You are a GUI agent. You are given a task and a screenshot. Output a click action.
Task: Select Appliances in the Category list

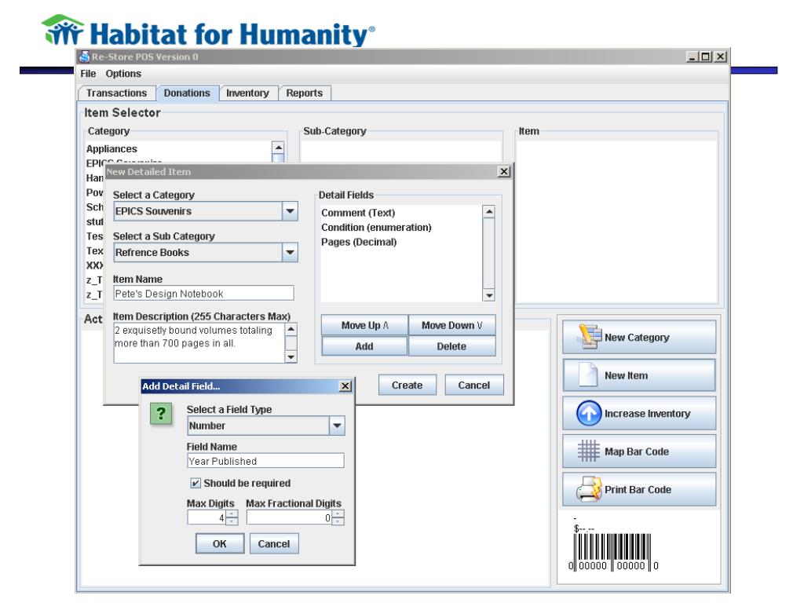[111, 148]
